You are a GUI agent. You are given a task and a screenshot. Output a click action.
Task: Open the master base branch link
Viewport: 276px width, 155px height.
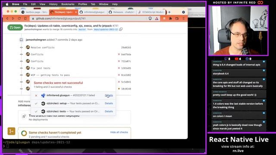tap(82, 30)
